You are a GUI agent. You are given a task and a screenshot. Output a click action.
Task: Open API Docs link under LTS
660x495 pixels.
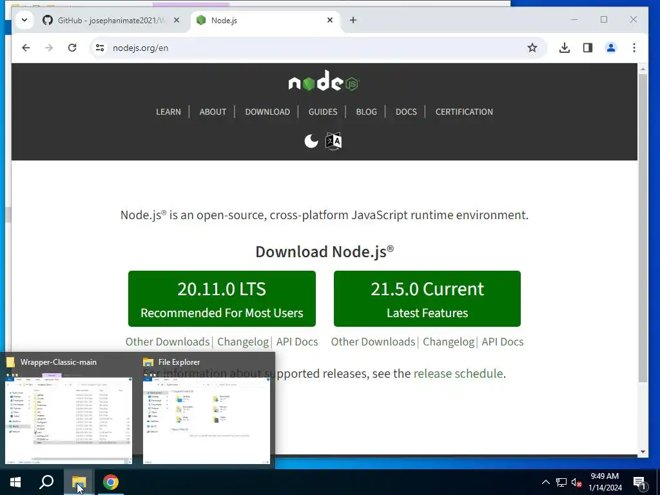click(x=297, y=342)
